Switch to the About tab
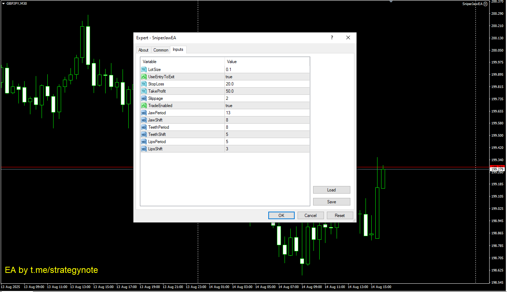The height and width of the screenshot is (292, 508). click(x=143, y=50)
